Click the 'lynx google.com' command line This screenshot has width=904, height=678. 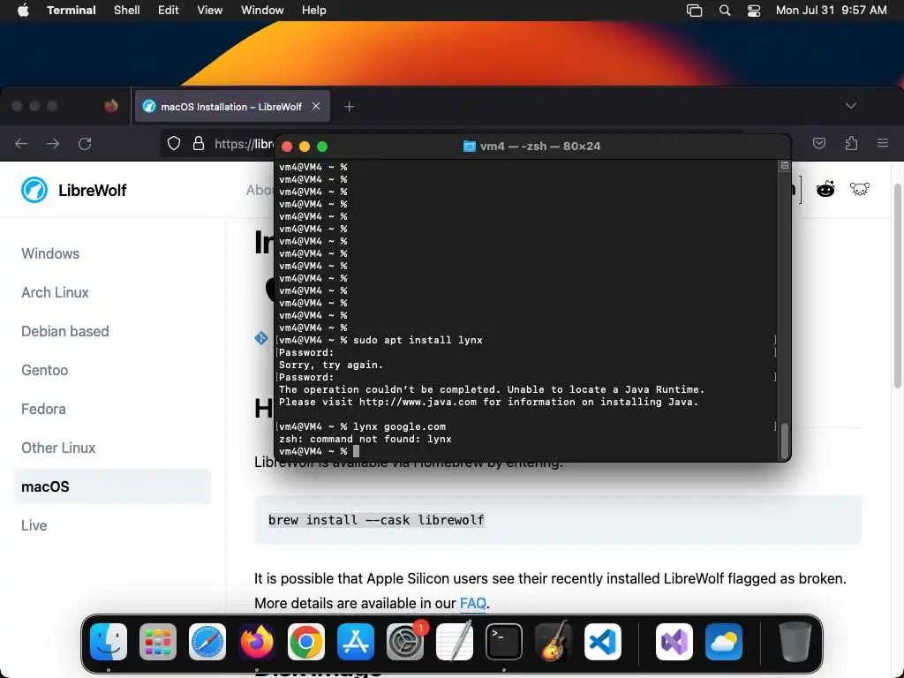(400, 426)
